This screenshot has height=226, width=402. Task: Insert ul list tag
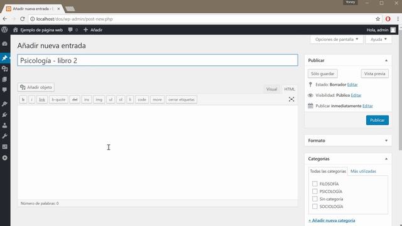tap(111, 99)
